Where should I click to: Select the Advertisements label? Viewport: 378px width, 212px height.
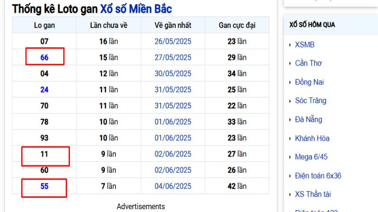coord(141,206)
